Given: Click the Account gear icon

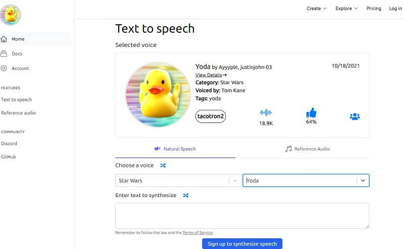Looking at the screenshot, I should (x=4, y=68).
